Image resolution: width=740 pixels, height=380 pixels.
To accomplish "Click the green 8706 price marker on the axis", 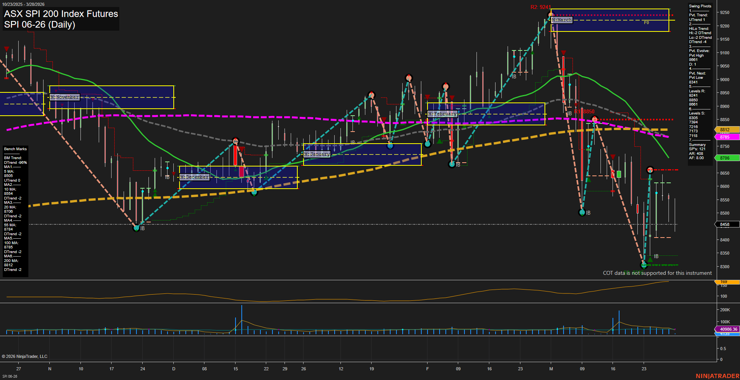I will click(726, 158).
